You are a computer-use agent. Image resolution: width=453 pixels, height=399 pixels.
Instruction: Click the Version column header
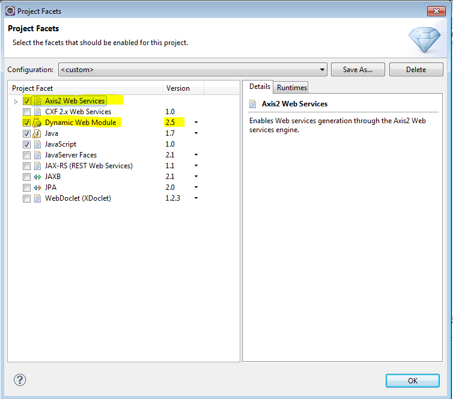point(178,88)
